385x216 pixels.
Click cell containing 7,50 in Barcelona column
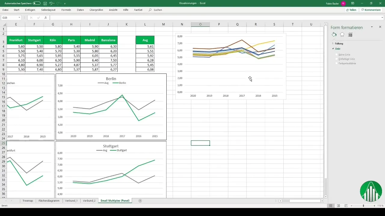108,60
